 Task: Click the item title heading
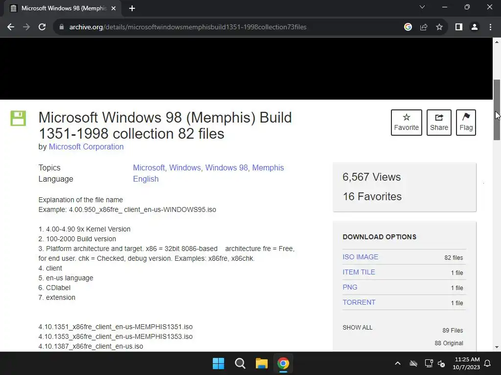click(x=165, y=125)
